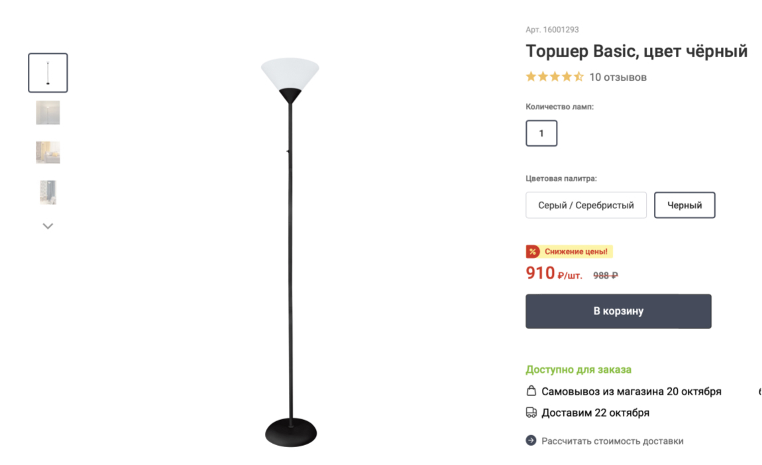The height and width of the screenshot is (465, 762).
Task: Click the delivery truck icon
Action: 531,413
